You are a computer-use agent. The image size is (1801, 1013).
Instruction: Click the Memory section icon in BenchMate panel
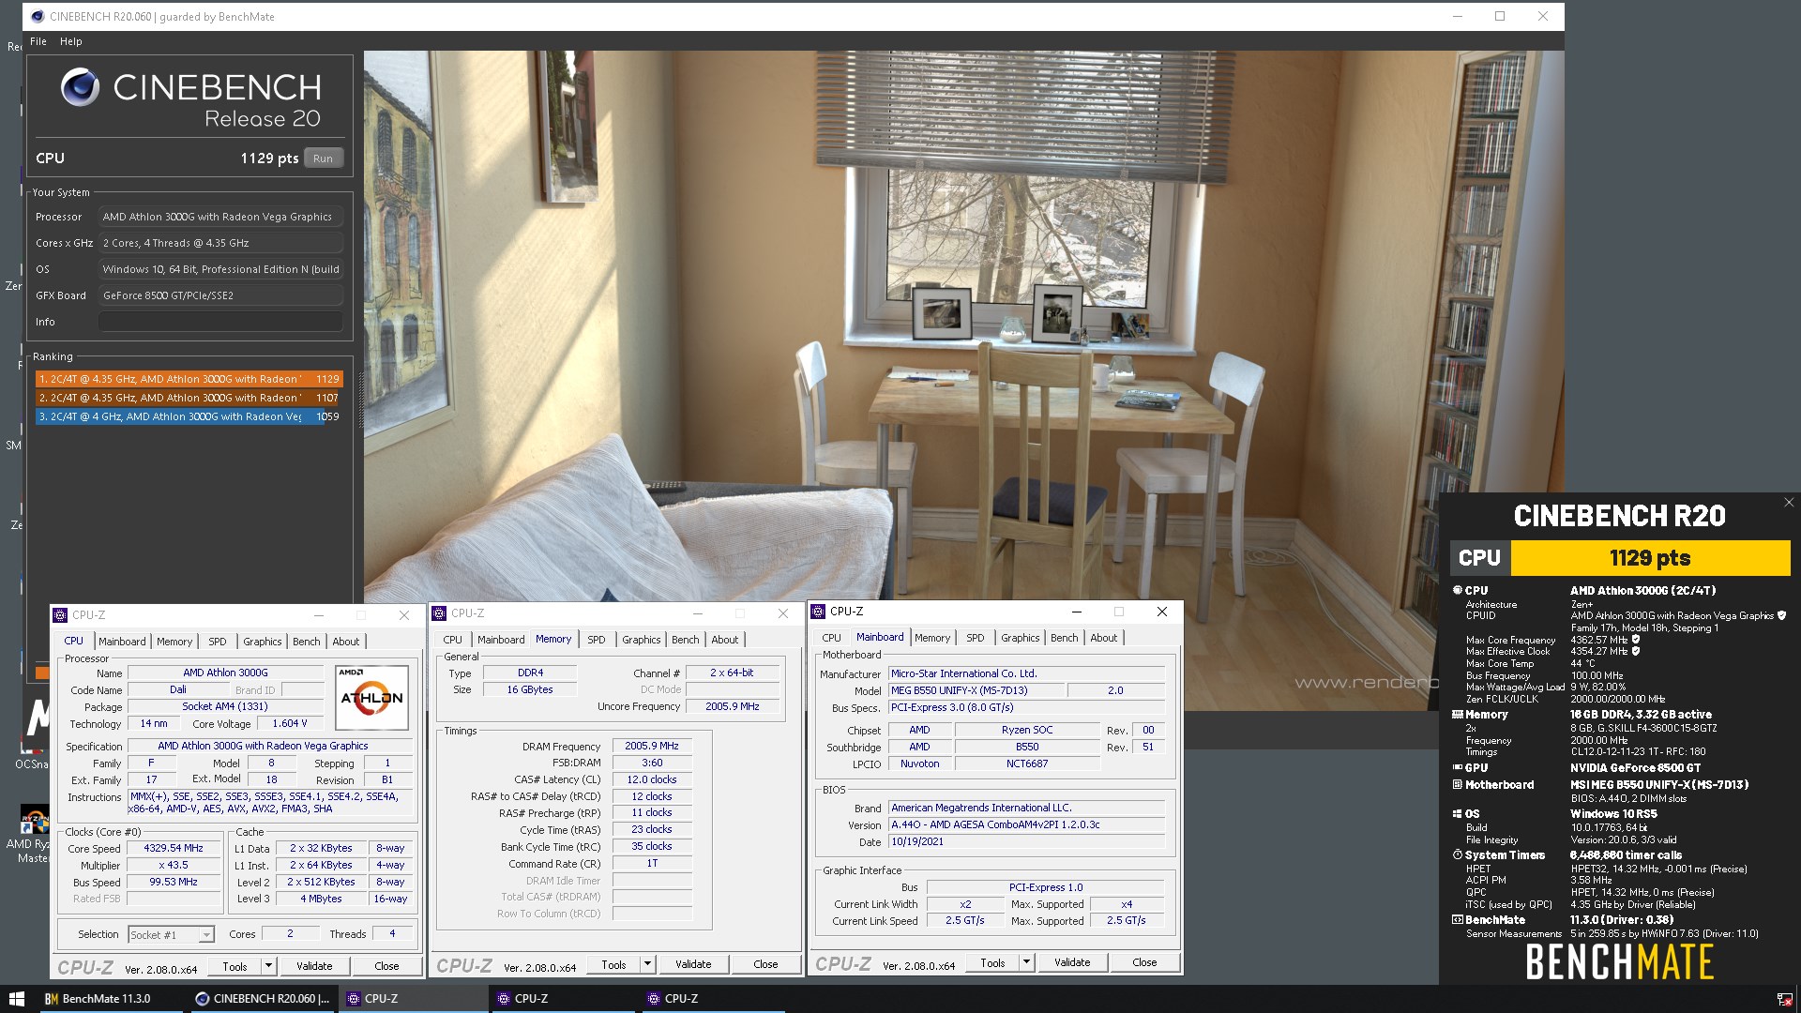(x=1458, y=715)
